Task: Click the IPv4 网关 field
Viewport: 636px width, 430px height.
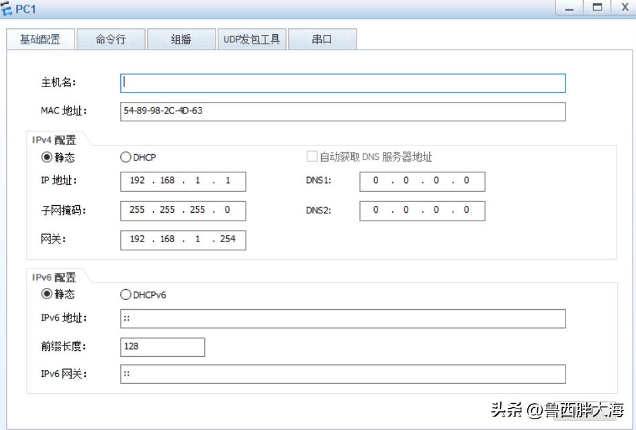Action: [x=183, y=239]
